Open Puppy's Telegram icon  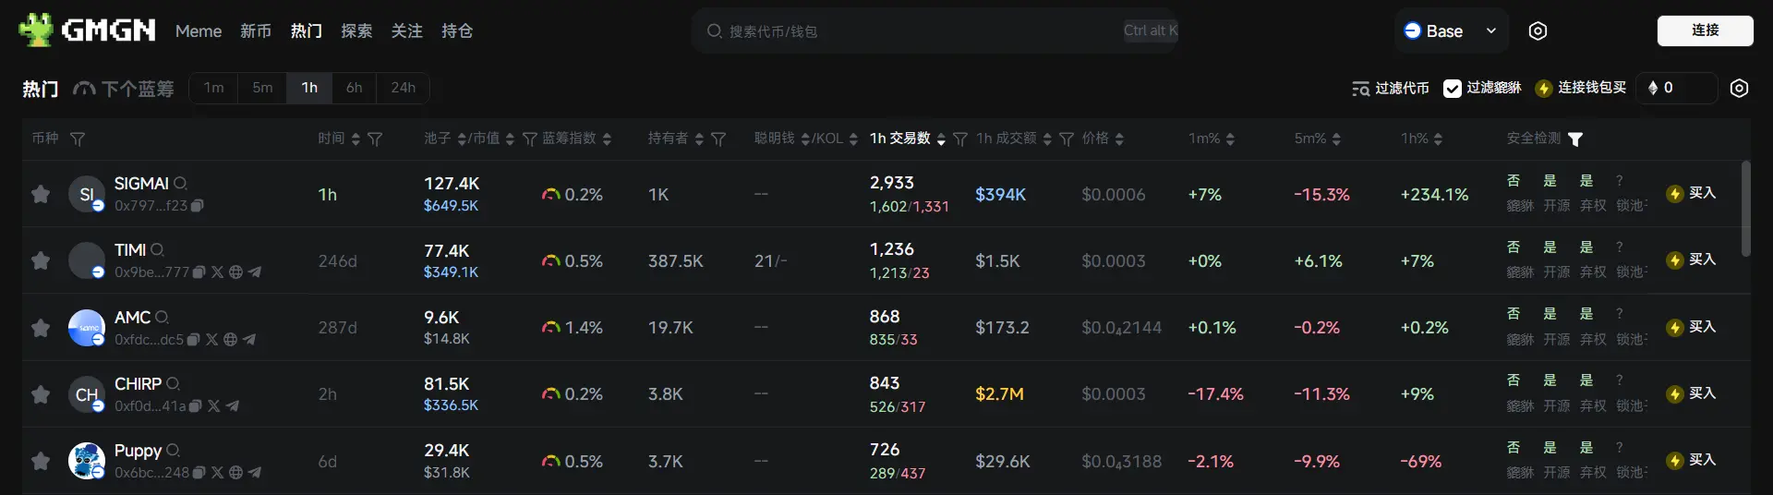(x=255, y=473)
